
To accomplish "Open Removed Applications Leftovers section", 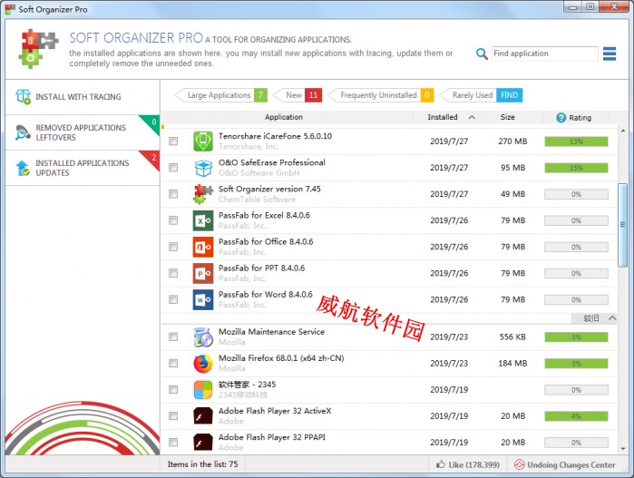I will tap(81, 132).
